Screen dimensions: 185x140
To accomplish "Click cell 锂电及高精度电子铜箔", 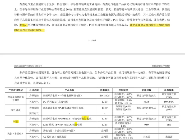I will (16, 99).
